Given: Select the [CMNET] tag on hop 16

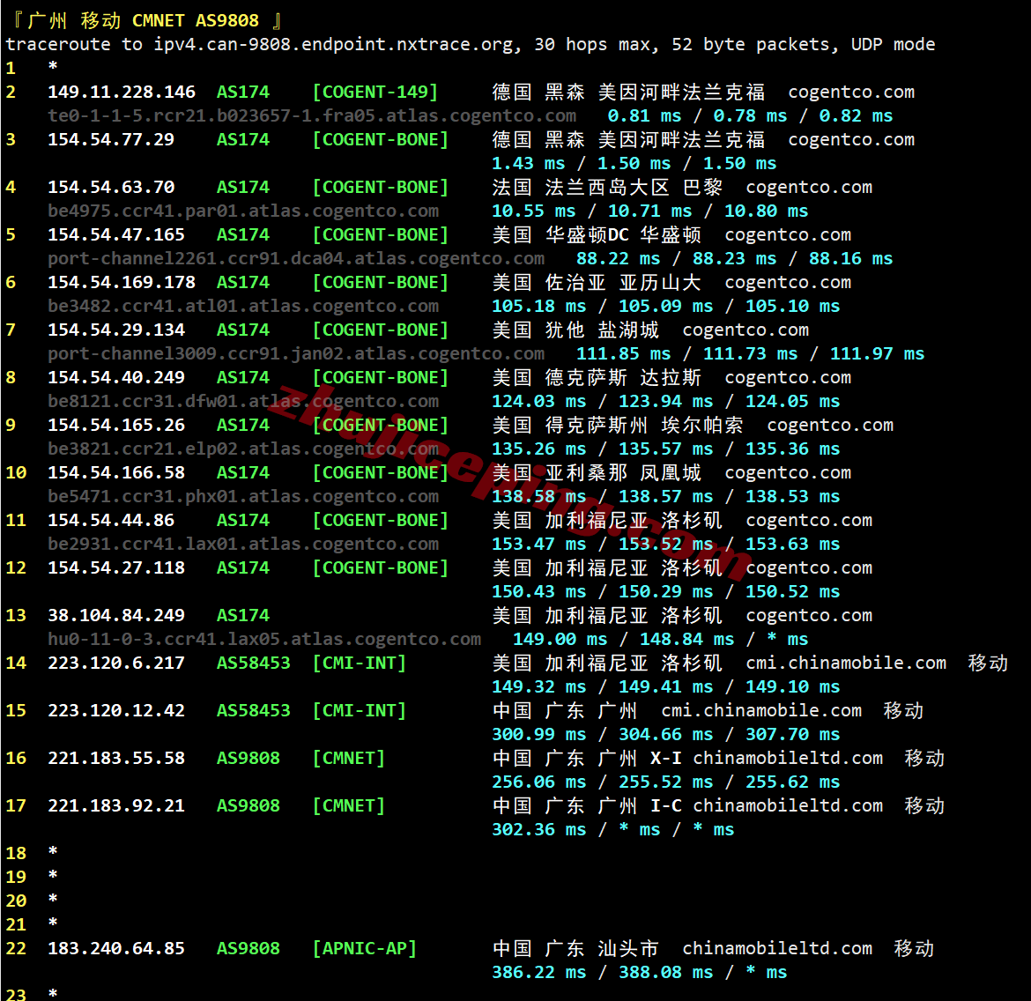Looking at the screenshot, I should pyautogui.click(x=349, y=759).
